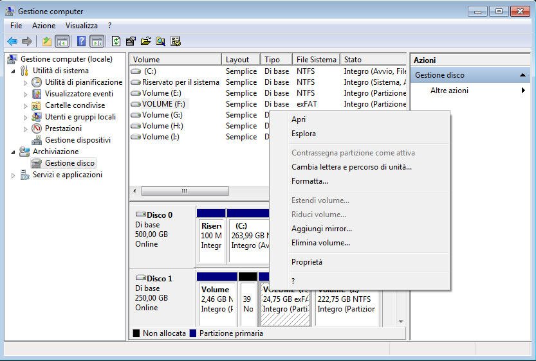
Task: Sort by the File Sistema column header
Action: 316,59
